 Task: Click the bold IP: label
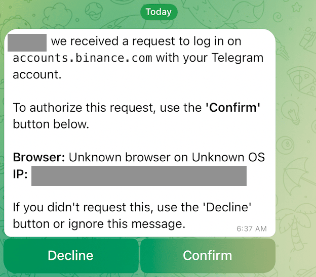(x=20, y=174)
